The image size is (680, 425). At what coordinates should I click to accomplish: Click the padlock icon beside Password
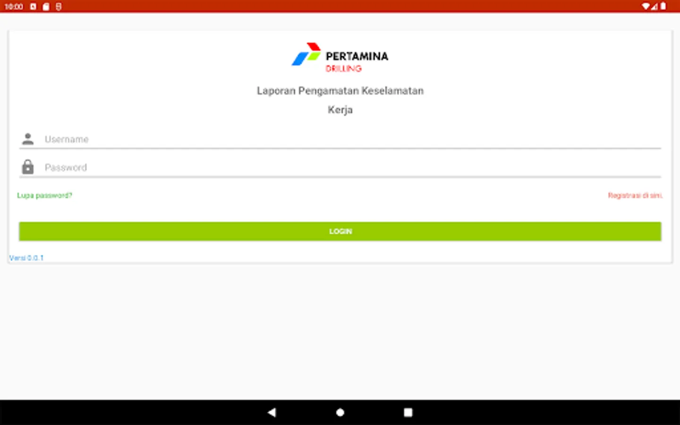click(x=28, y=167)
